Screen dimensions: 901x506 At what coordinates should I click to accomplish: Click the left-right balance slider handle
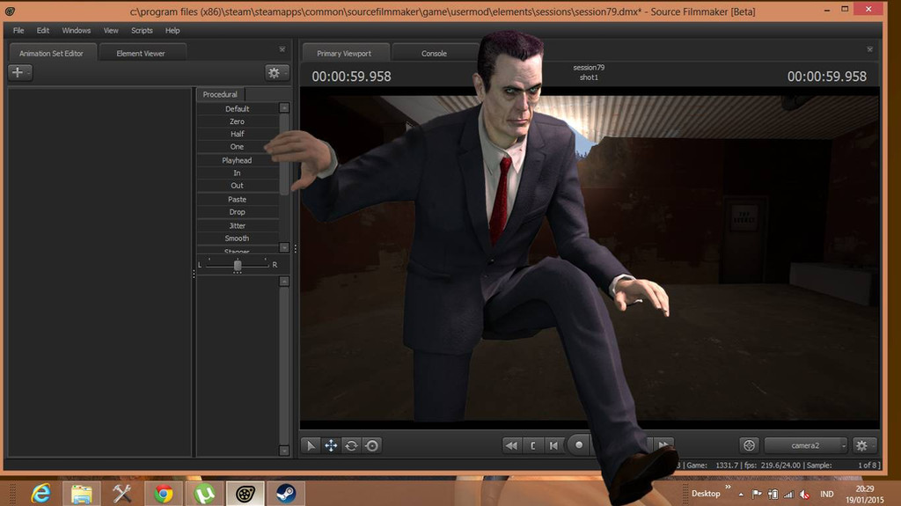pyautogui.click(x=238, y=265)
